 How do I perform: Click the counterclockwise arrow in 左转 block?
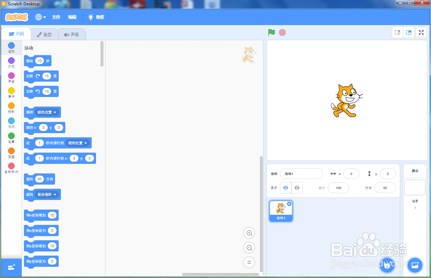click(x=38, y=91)
